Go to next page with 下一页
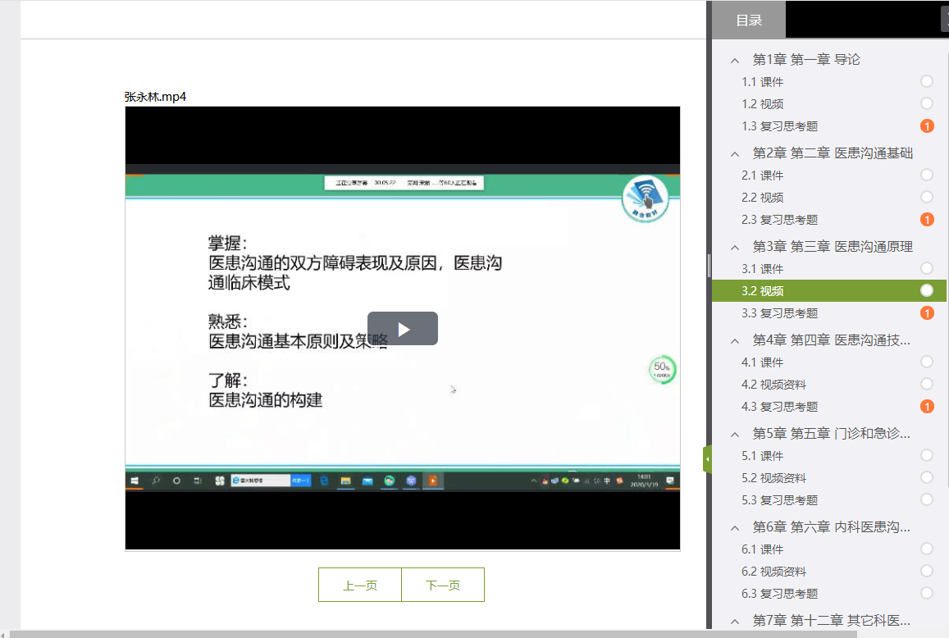 coord(443,585)
